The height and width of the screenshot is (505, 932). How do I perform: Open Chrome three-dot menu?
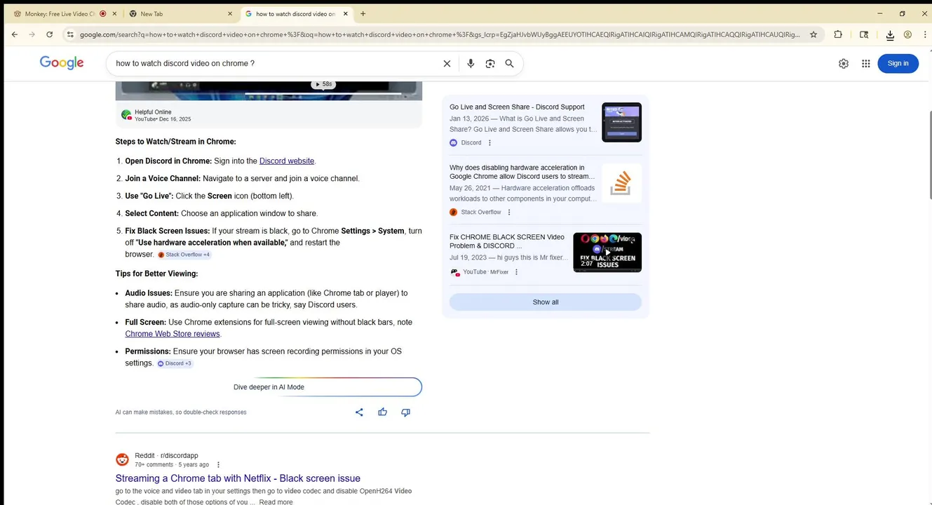[924, 34]
